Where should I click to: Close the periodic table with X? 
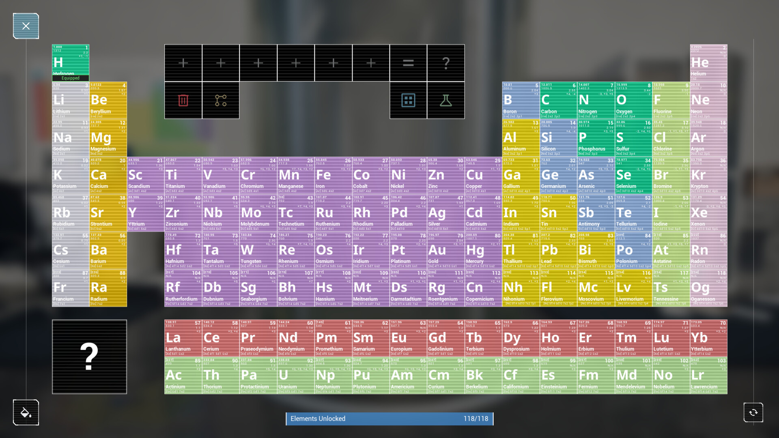pos(26,26)
